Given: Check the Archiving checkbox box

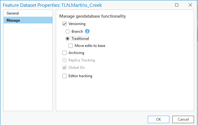Looking at the screenshot, I should tap(64, 53).
